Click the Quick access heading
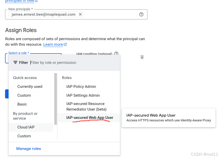 tap(25, 78)
